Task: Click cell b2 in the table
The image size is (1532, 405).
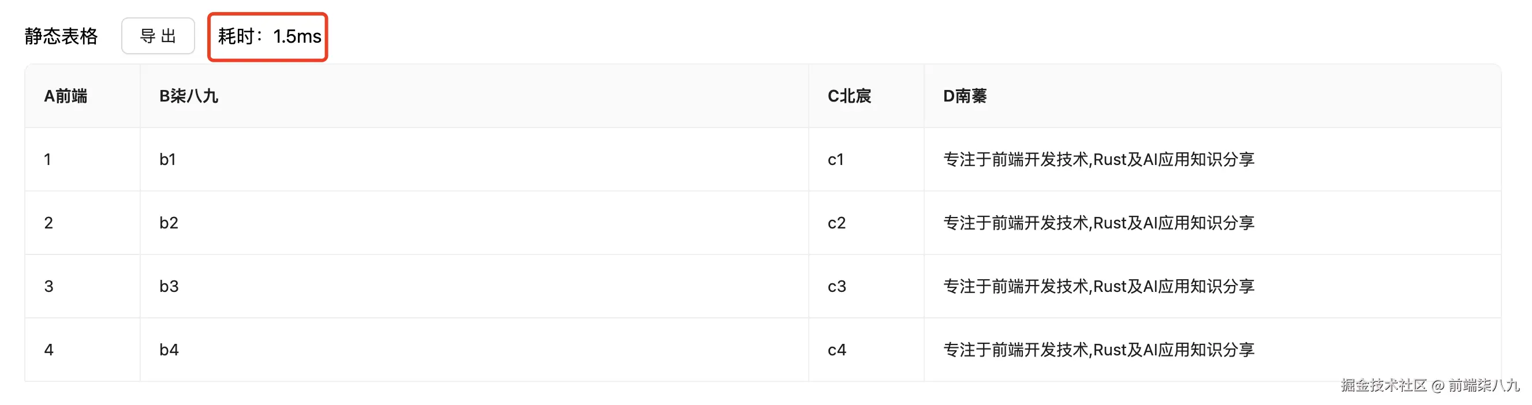Action: (x=169, y=223)
